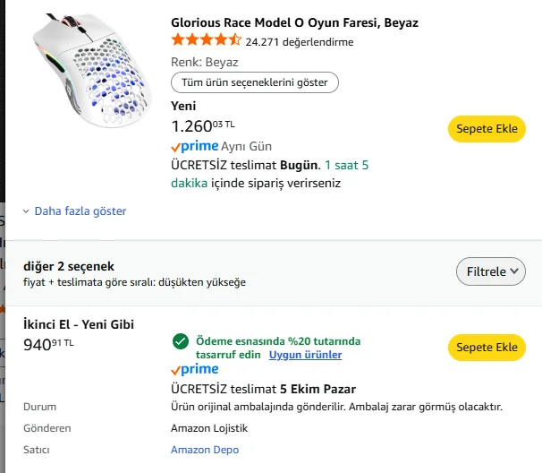Add the new 1.260 TL offer to cart
Image resolution: width=542 pixels, height=473 pixels.
[x=487, y=129]
